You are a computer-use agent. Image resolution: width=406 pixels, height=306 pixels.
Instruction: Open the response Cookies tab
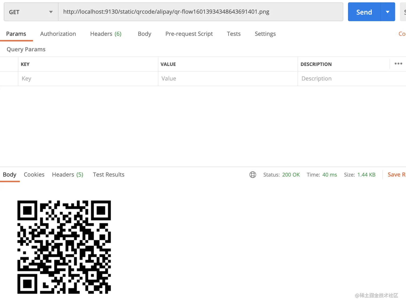point(34,175)
